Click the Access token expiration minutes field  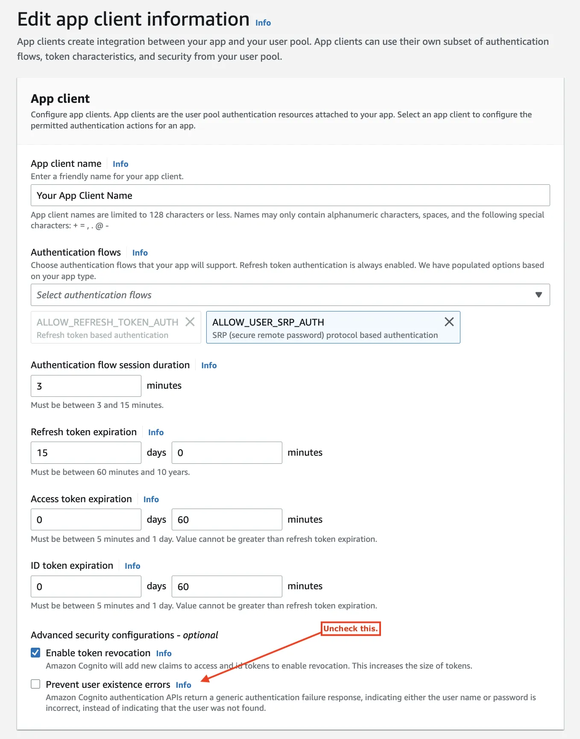tap(227, 520)
